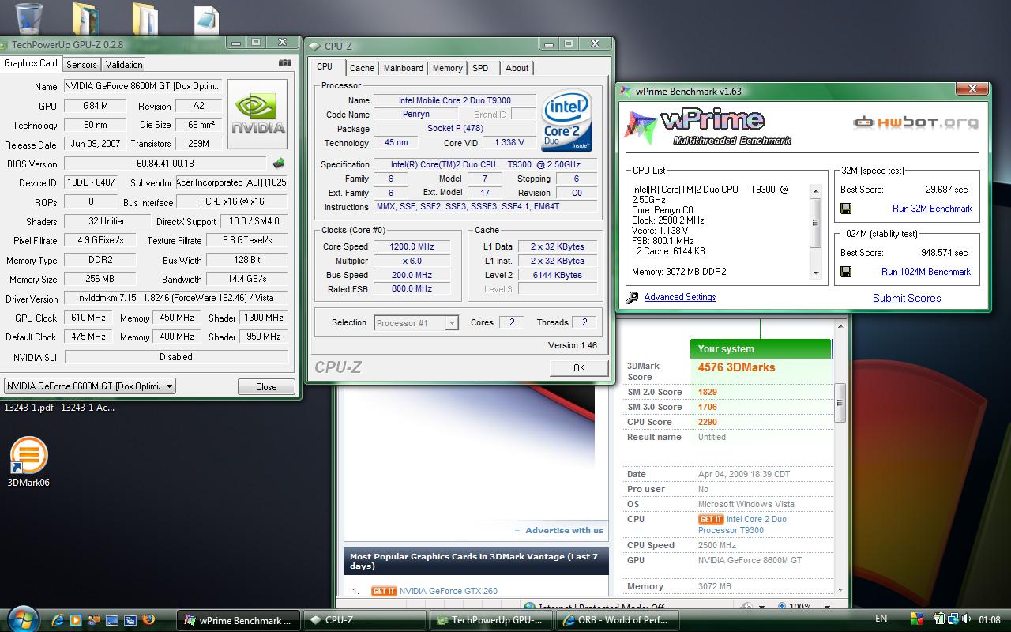The image size is (1011, 632).
Task: Click the Specification field in CPU-Z
Action: click(x=487, y=164)
